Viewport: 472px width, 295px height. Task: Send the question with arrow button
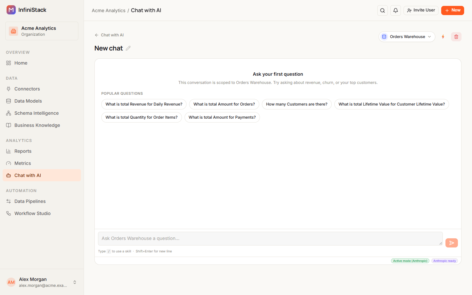pos(452,243)
